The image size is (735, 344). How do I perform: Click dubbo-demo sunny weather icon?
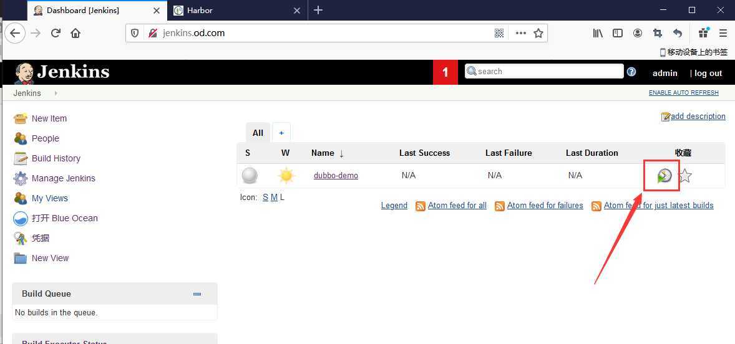pyautogui.click(x=286, y=176)
